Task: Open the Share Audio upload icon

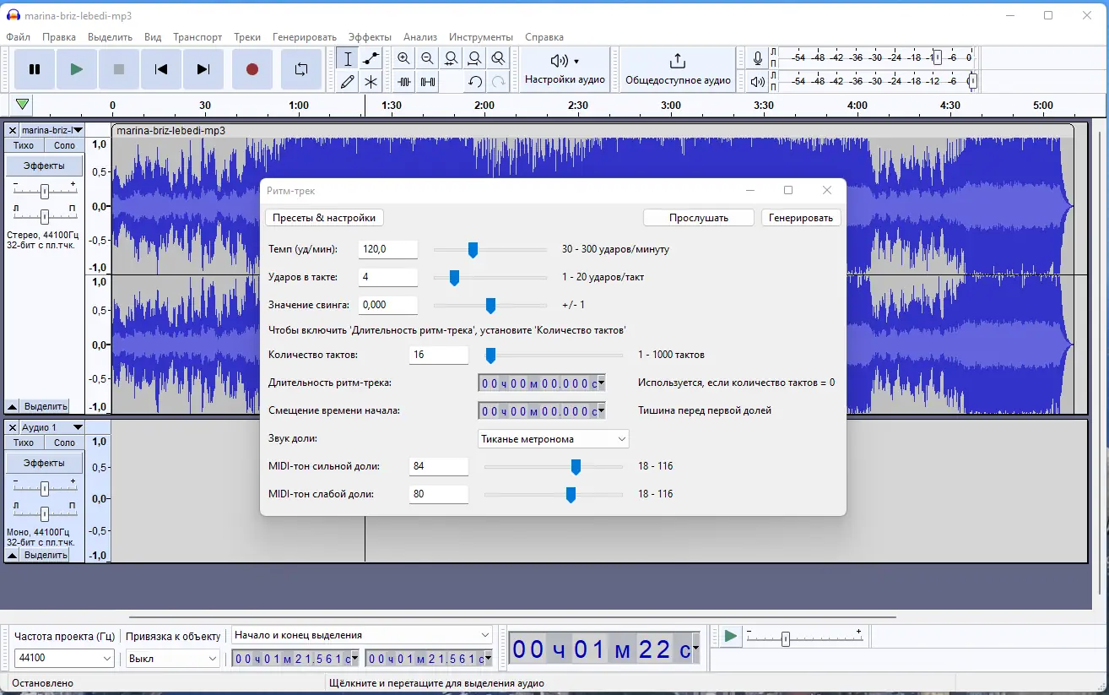Action: pyautogui.click(x=678, y=61)
